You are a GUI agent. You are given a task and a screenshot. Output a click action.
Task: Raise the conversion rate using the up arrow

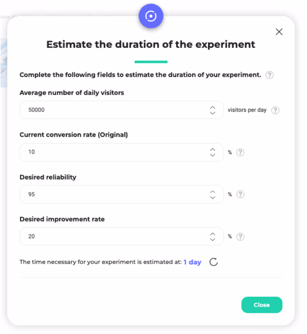[x=212, y=149]
